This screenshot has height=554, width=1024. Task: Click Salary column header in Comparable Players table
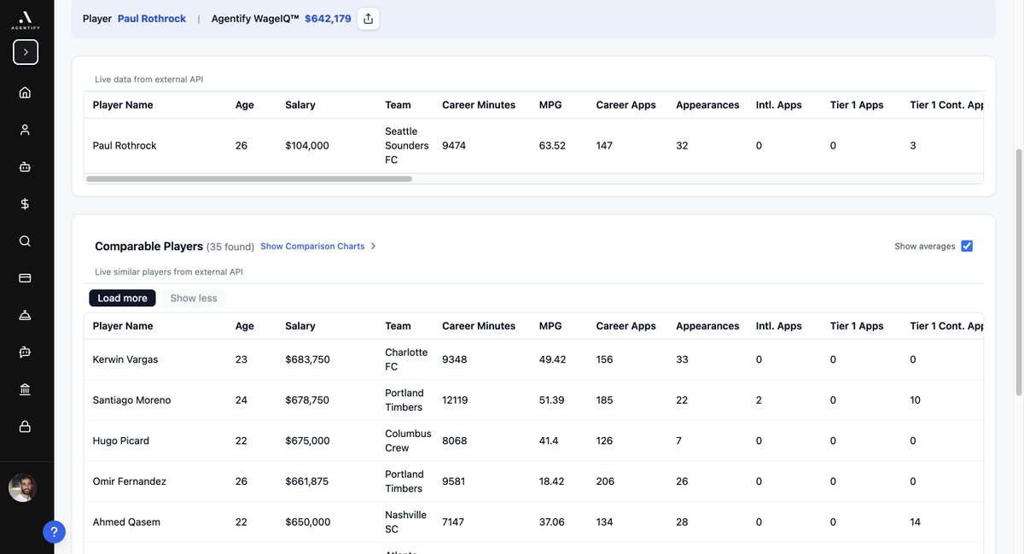[x=300, y=326]
